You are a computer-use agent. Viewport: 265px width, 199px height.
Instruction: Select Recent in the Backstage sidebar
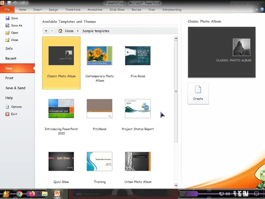[x=17, y=58]
